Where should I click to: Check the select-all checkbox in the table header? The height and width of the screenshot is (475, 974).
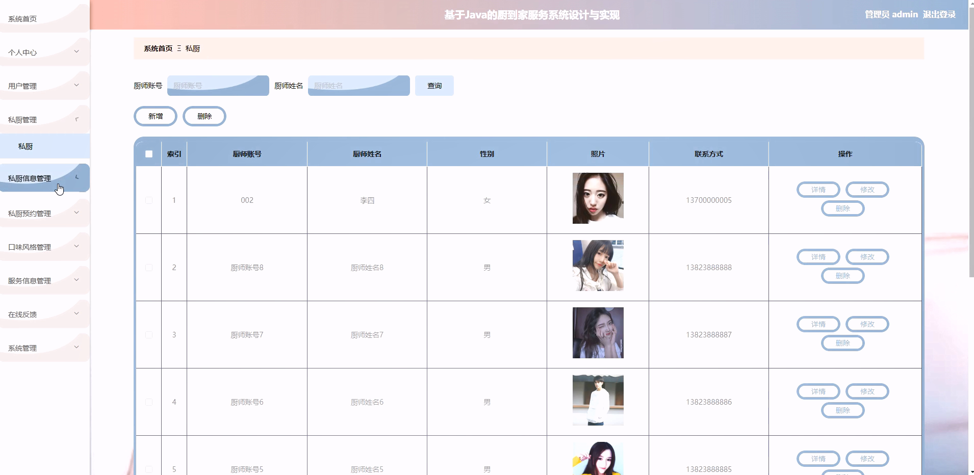[148, 153]
